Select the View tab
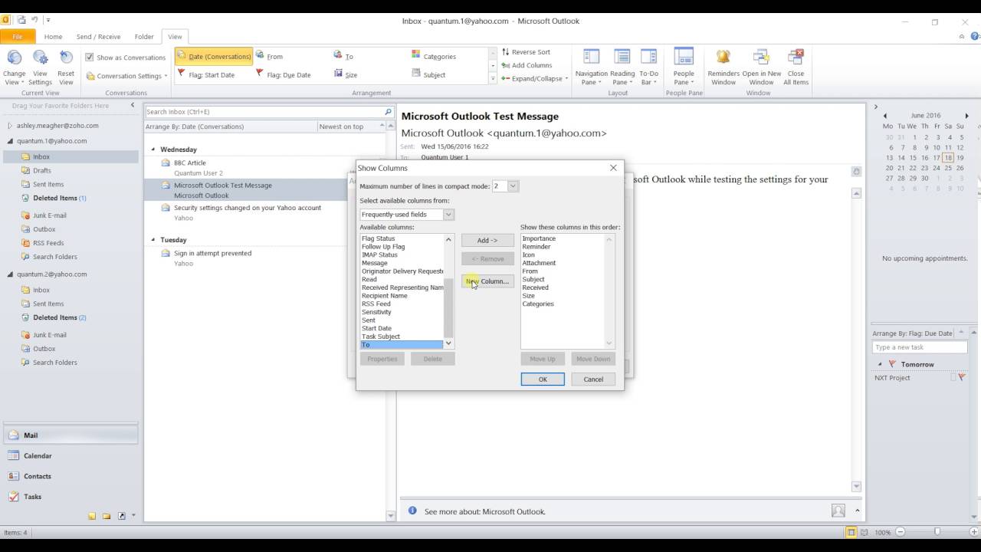Image resolution: width=981 pixels, height=552 pixels. coord(176,37)
